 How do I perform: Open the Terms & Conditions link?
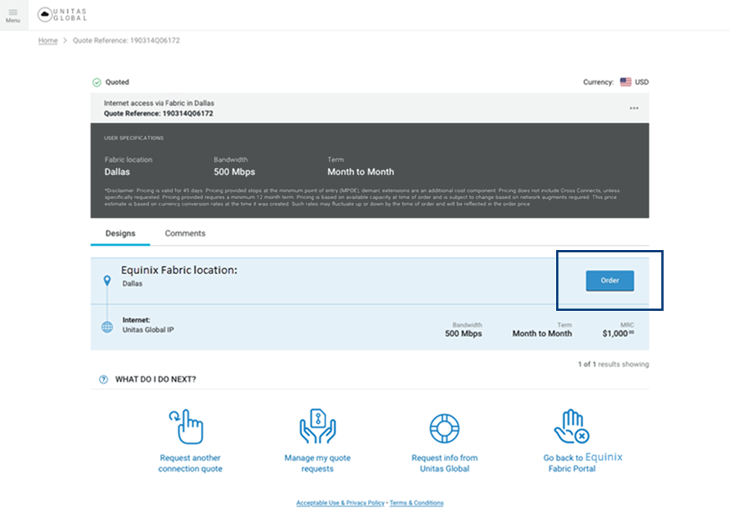[x=417, y=503]
